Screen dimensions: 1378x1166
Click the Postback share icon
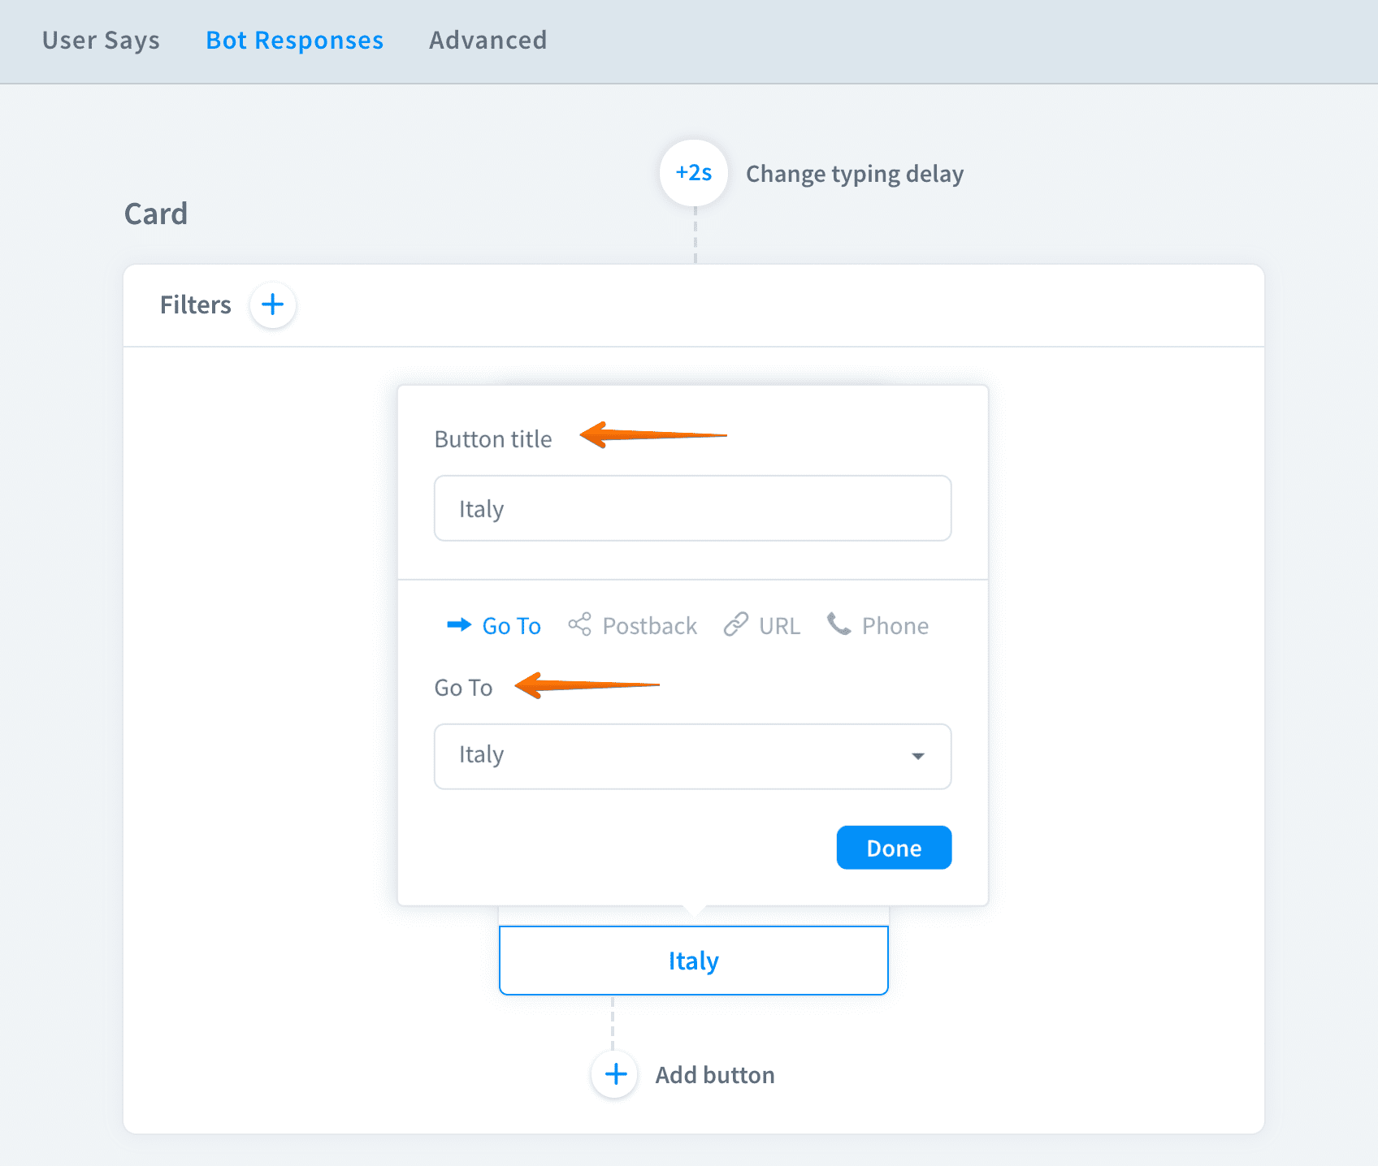pyautogui.click(x=579, y=625)
